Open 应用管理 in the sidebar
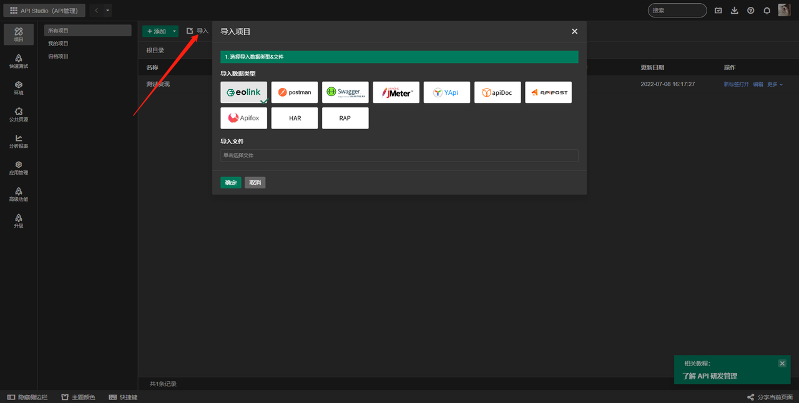Image resolution: width=799 pixels, height=403 pixels. 19,168
